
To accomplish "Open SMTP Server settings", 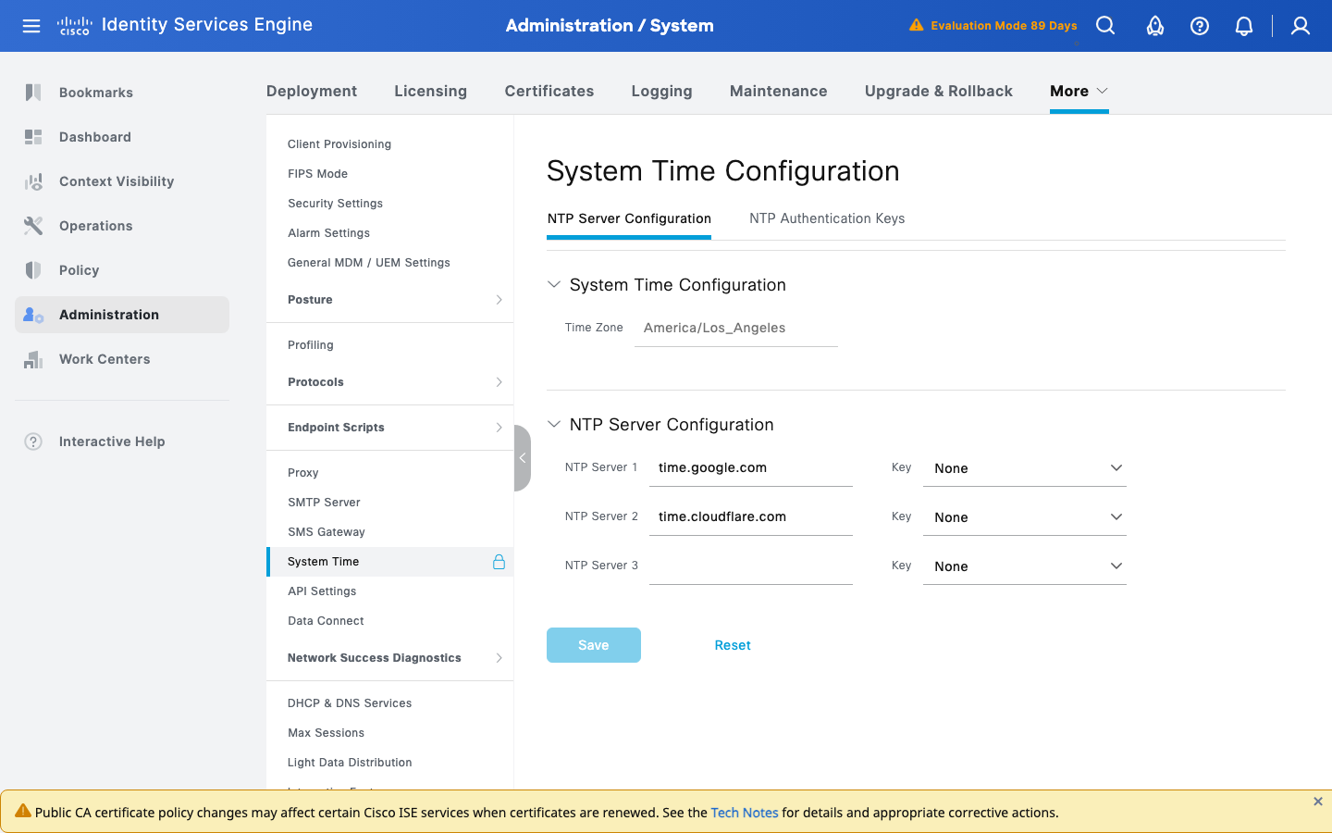I will pos(324,503).
